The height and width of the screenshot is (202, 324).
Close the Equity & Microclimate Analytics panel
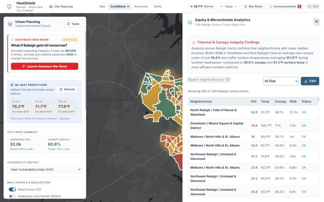pos(316,22)
